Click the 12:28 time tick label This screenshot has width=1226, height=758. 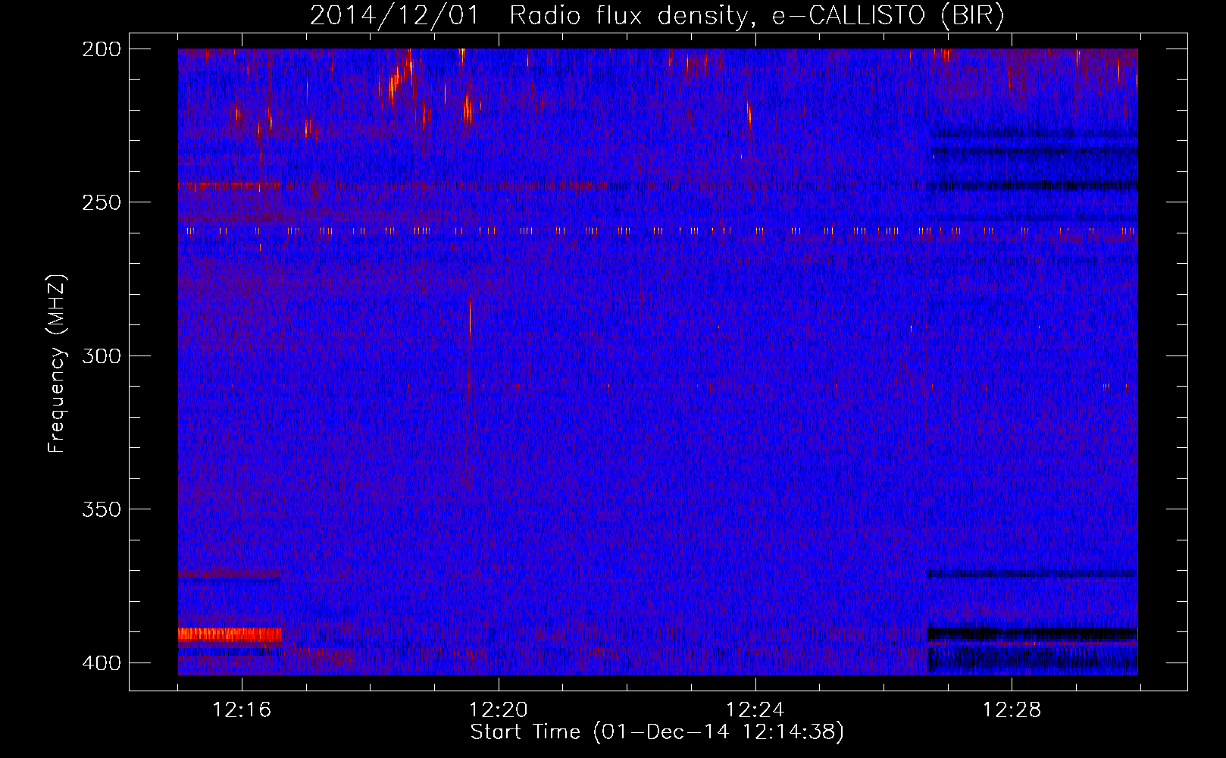click(1012, 710)
